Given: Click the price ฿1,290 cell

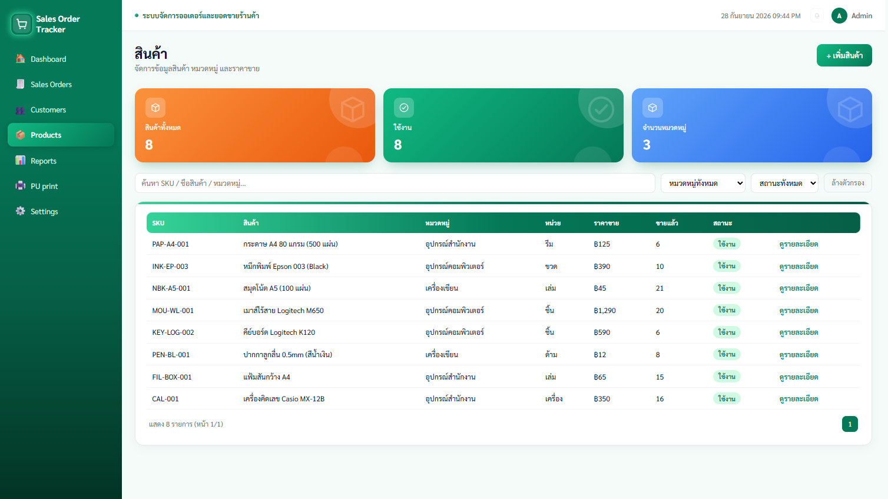Looking at the screenshot, I should [605, 311].
